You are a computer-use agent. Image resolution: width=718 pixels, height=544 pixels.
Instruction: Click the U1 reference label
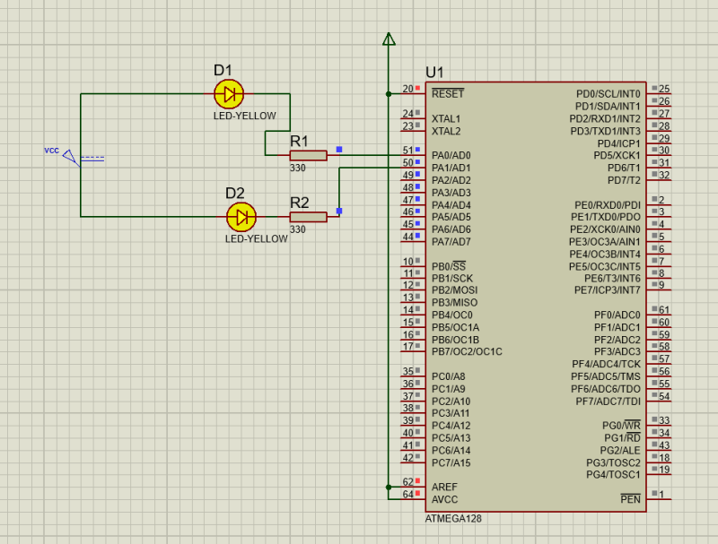(x=434, y=73)
